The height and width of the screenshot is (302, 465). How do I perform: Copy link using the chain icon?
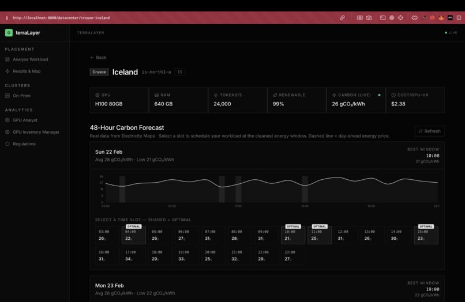(x=342, y=18)
